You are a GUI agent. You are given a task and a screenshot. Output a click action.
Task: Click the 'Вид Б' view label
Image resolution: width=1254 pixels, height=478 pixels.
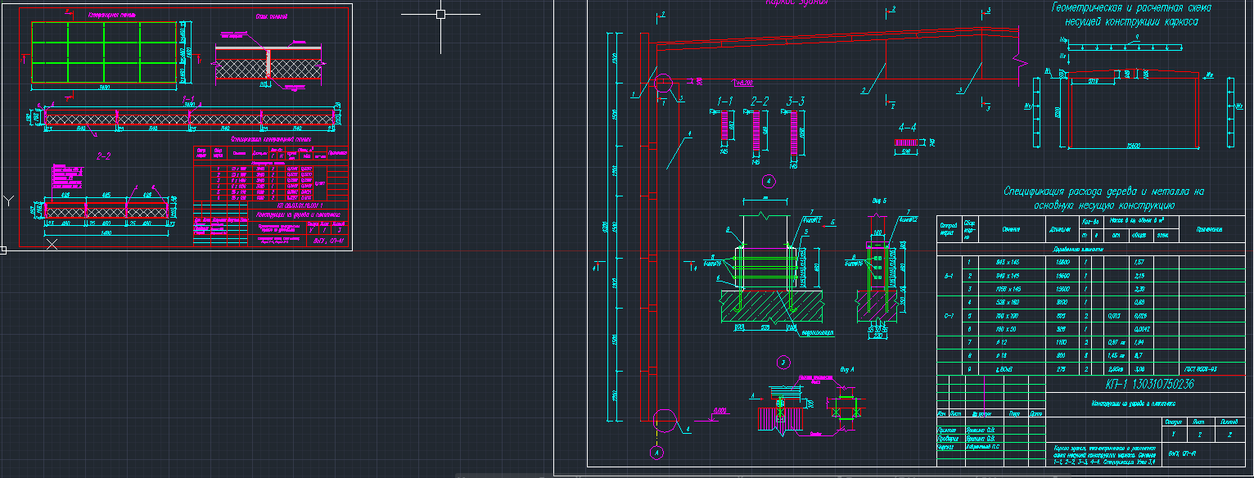(879, 201)
